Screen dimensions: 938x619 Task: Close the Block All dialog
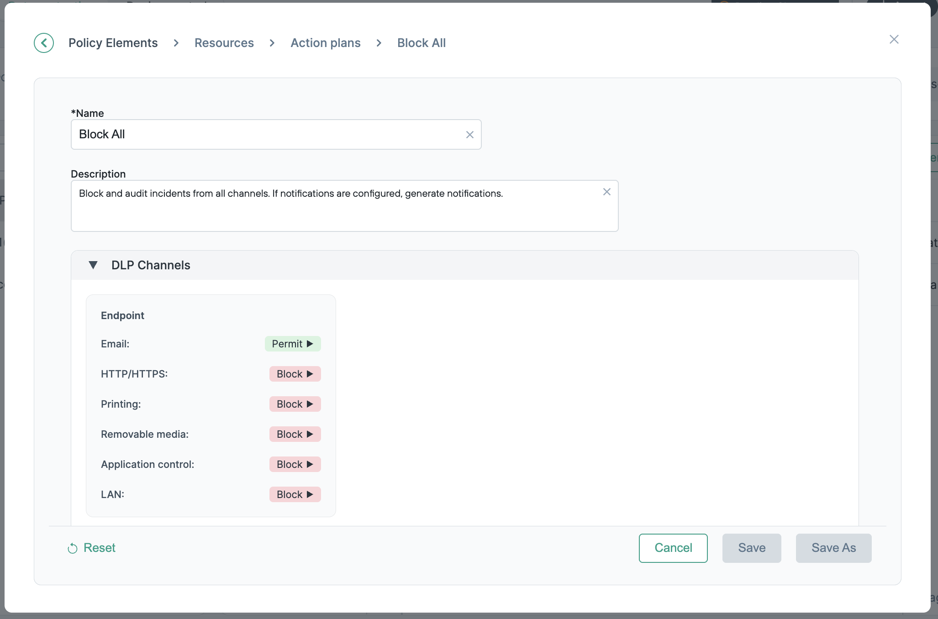click(x=894, y=40)
